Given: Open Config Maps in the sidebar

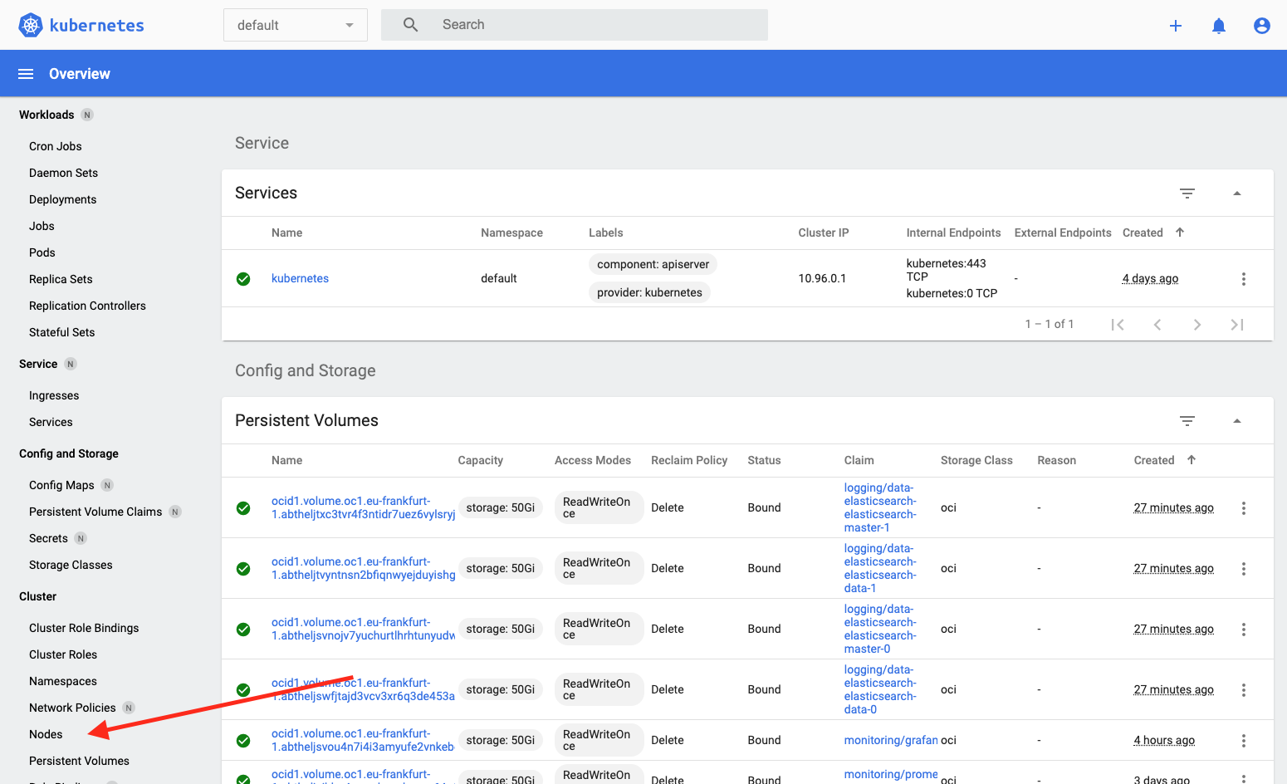Looking at the screenshot, I should 61,485.
